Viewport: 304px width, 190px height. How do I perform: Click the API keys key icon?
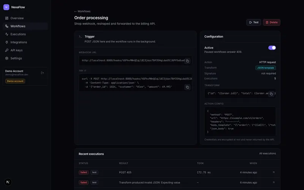coord(7,50)
